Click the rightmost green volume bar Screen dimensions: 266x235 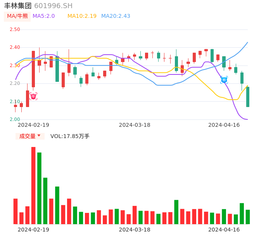pyautogui.click(x=248, y=217)
